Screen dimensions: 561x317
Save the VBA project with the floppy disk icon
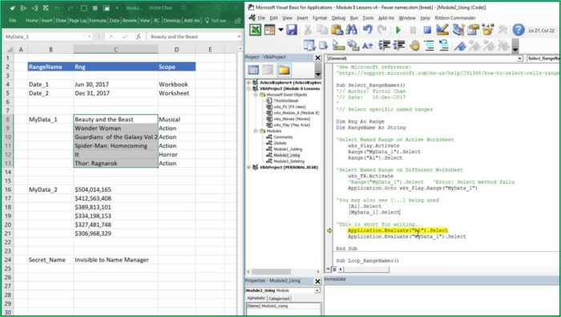(292, 30)
